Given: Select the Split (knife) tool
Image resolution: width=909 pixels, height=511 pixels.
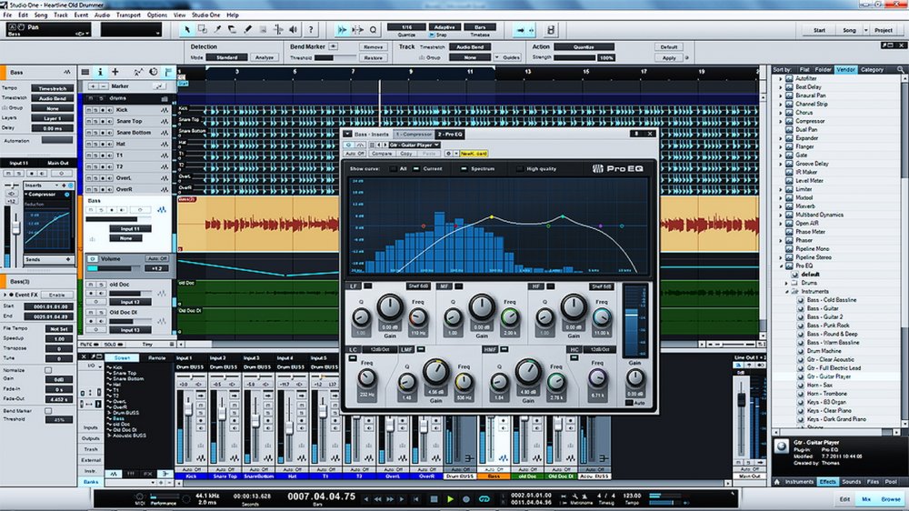Looking at the screenshot, I should click(x=217, y=30).
